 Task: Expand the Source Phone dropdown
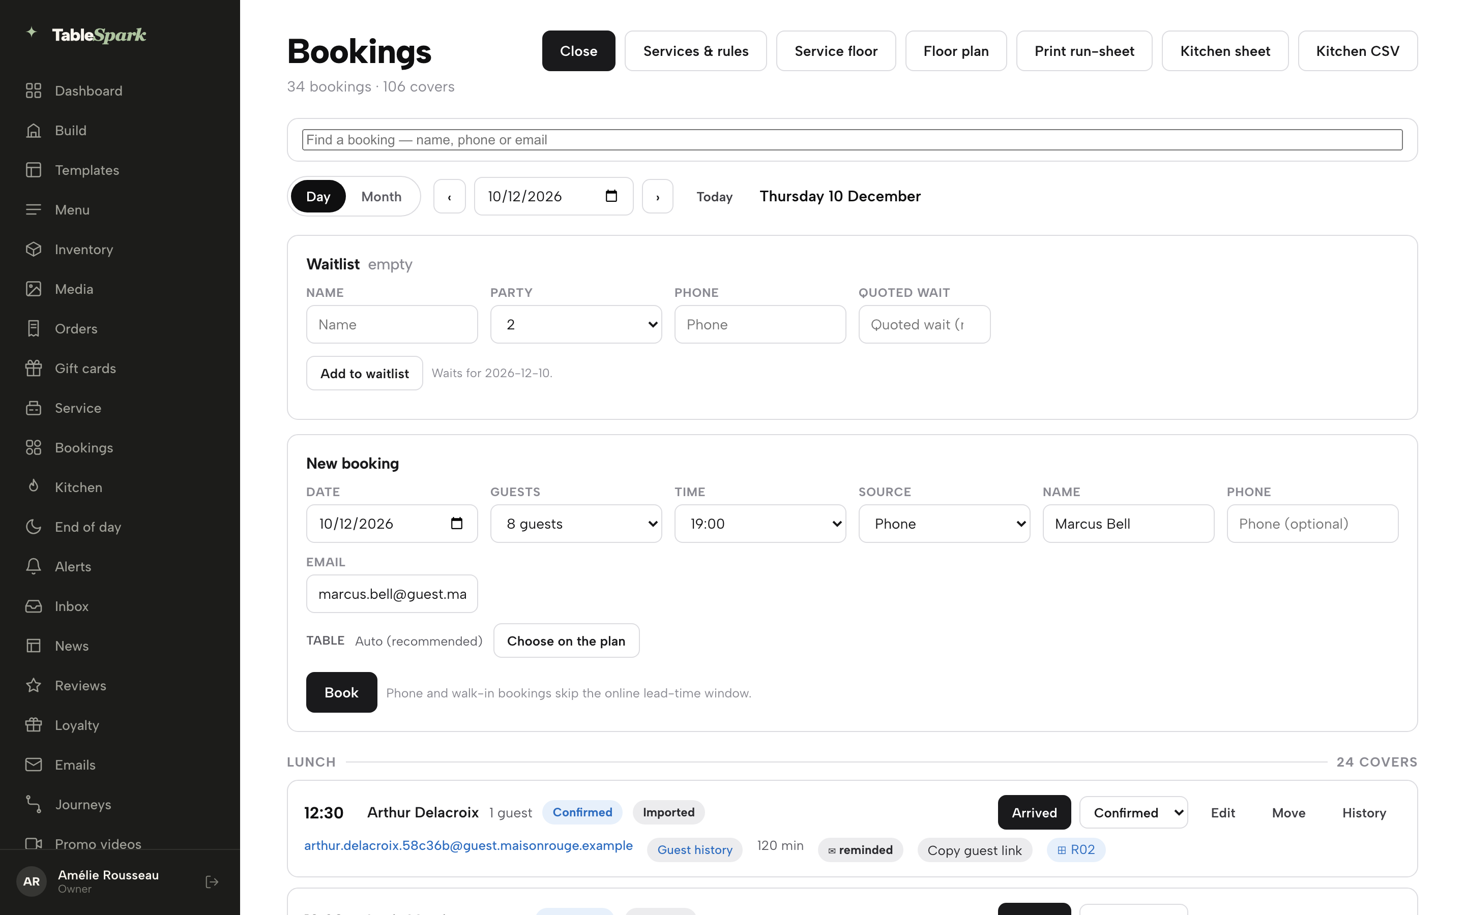pos(944,524)
